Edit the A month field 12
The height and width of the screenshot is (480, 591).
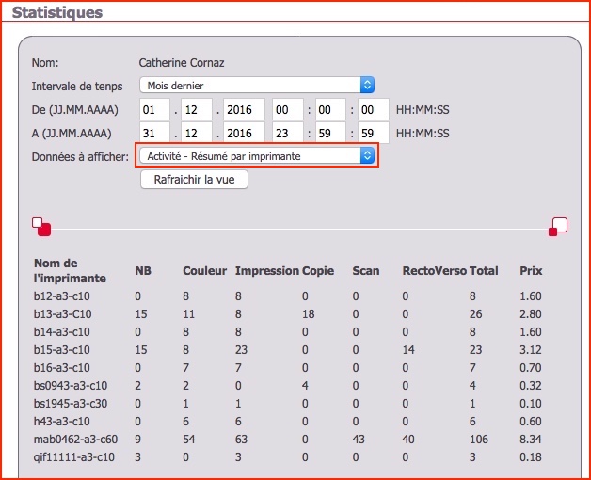[x=197, y=133]
